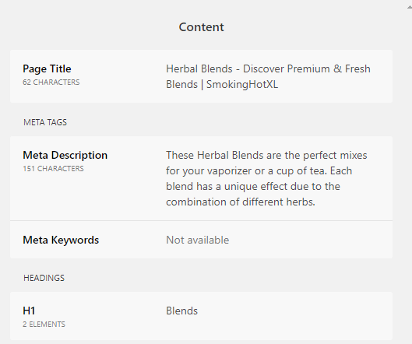Select the Page Title label
Screen dimensions: 412x344
(x=47, y=68)
